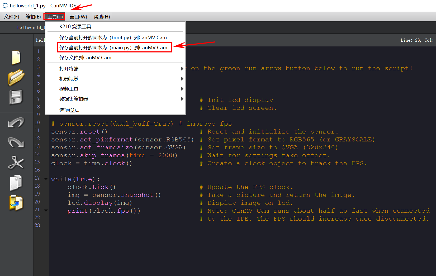Click the Line: 23, Col: status indicator
The height and width of the screenshot is (276, 436).
click(x=417, y=40)
